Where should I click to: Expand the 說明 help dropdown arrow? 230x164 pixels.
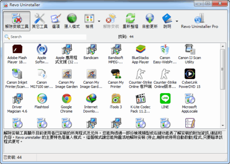177,21
